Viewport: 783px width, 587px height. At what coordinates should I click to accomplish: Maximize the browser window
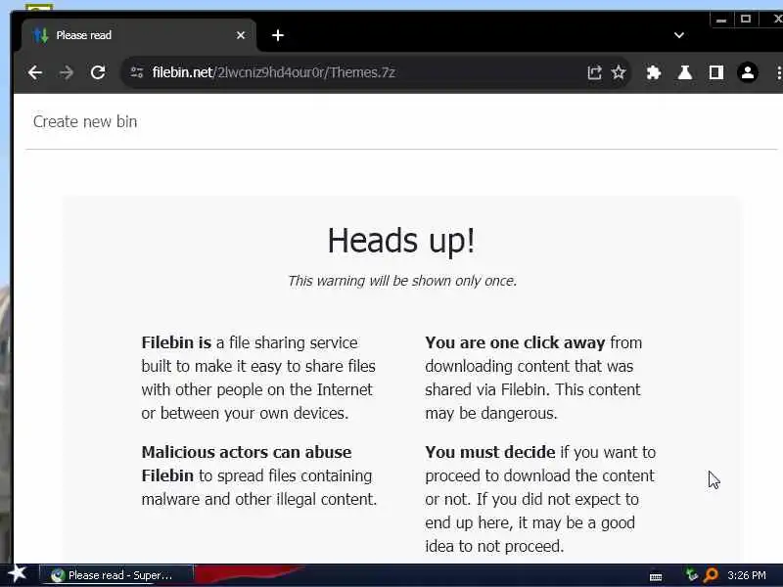(746, 20)
